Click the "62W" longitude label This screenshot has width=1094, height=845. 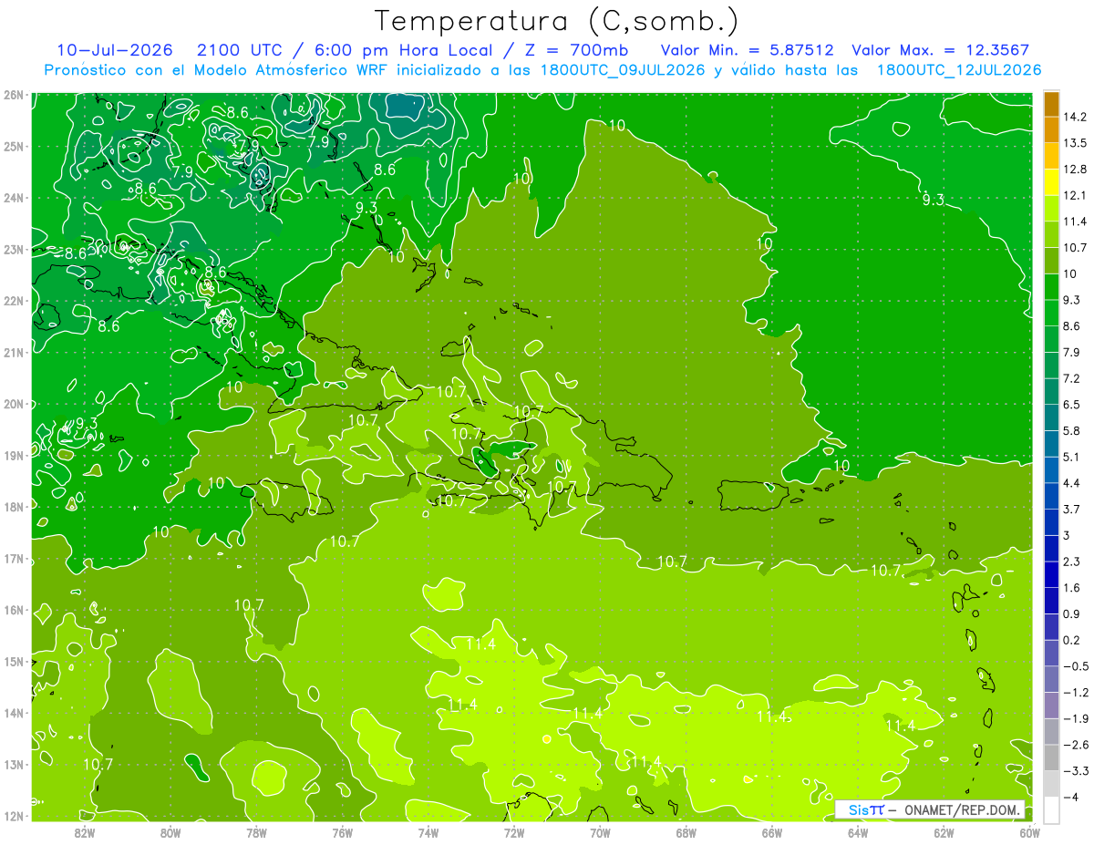click(944, 832)
